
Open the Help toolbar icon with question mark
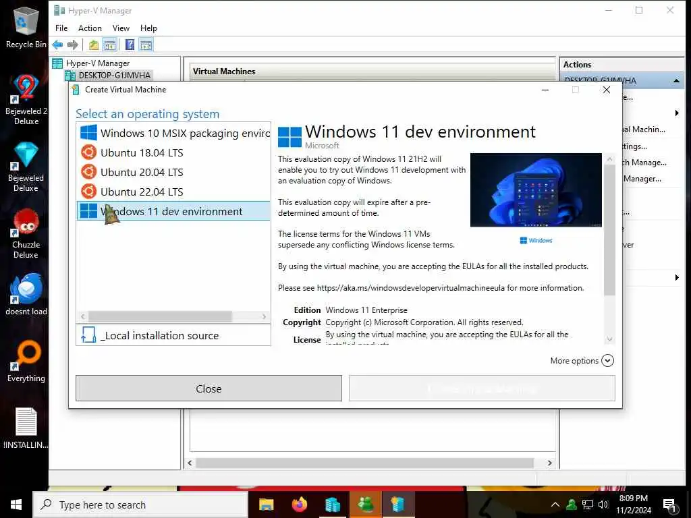130,45
